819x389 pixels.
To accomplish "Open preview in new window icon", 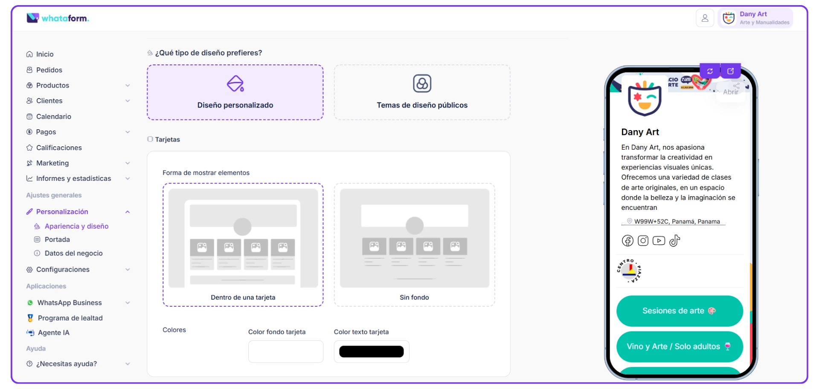I will pyautogui.click(x=730, y=71).
